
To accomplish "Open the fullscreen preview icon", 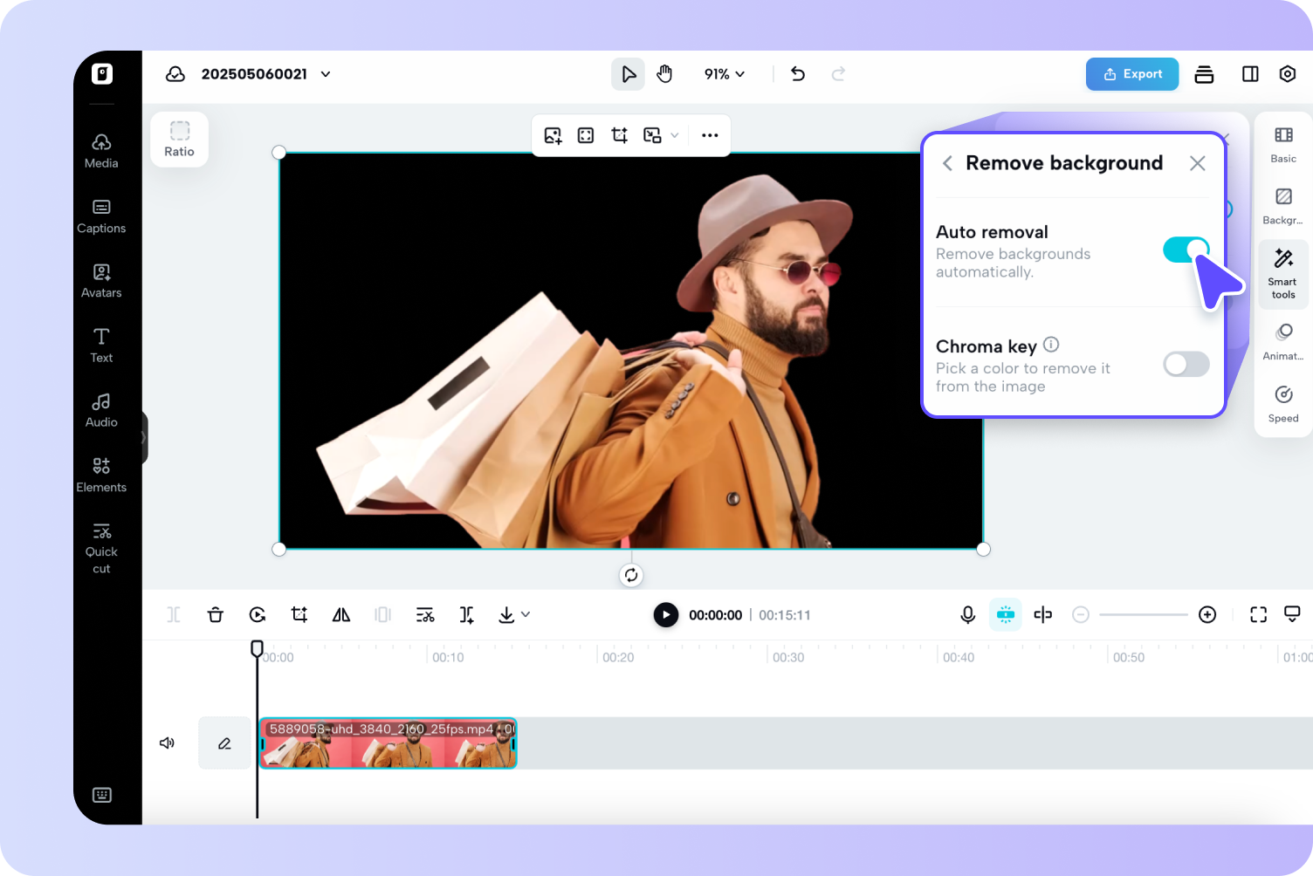I will (1258, 615).
